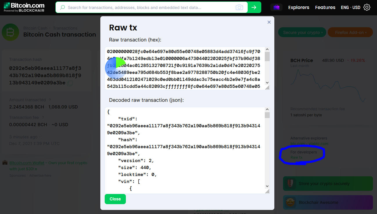Open the ENG · USD language selector
This screenshot has height=214, width=377.
click(350, 7)
